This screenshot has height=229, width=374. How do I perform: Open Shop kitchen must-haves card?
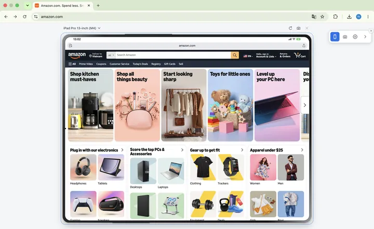(x=90, y=105)
